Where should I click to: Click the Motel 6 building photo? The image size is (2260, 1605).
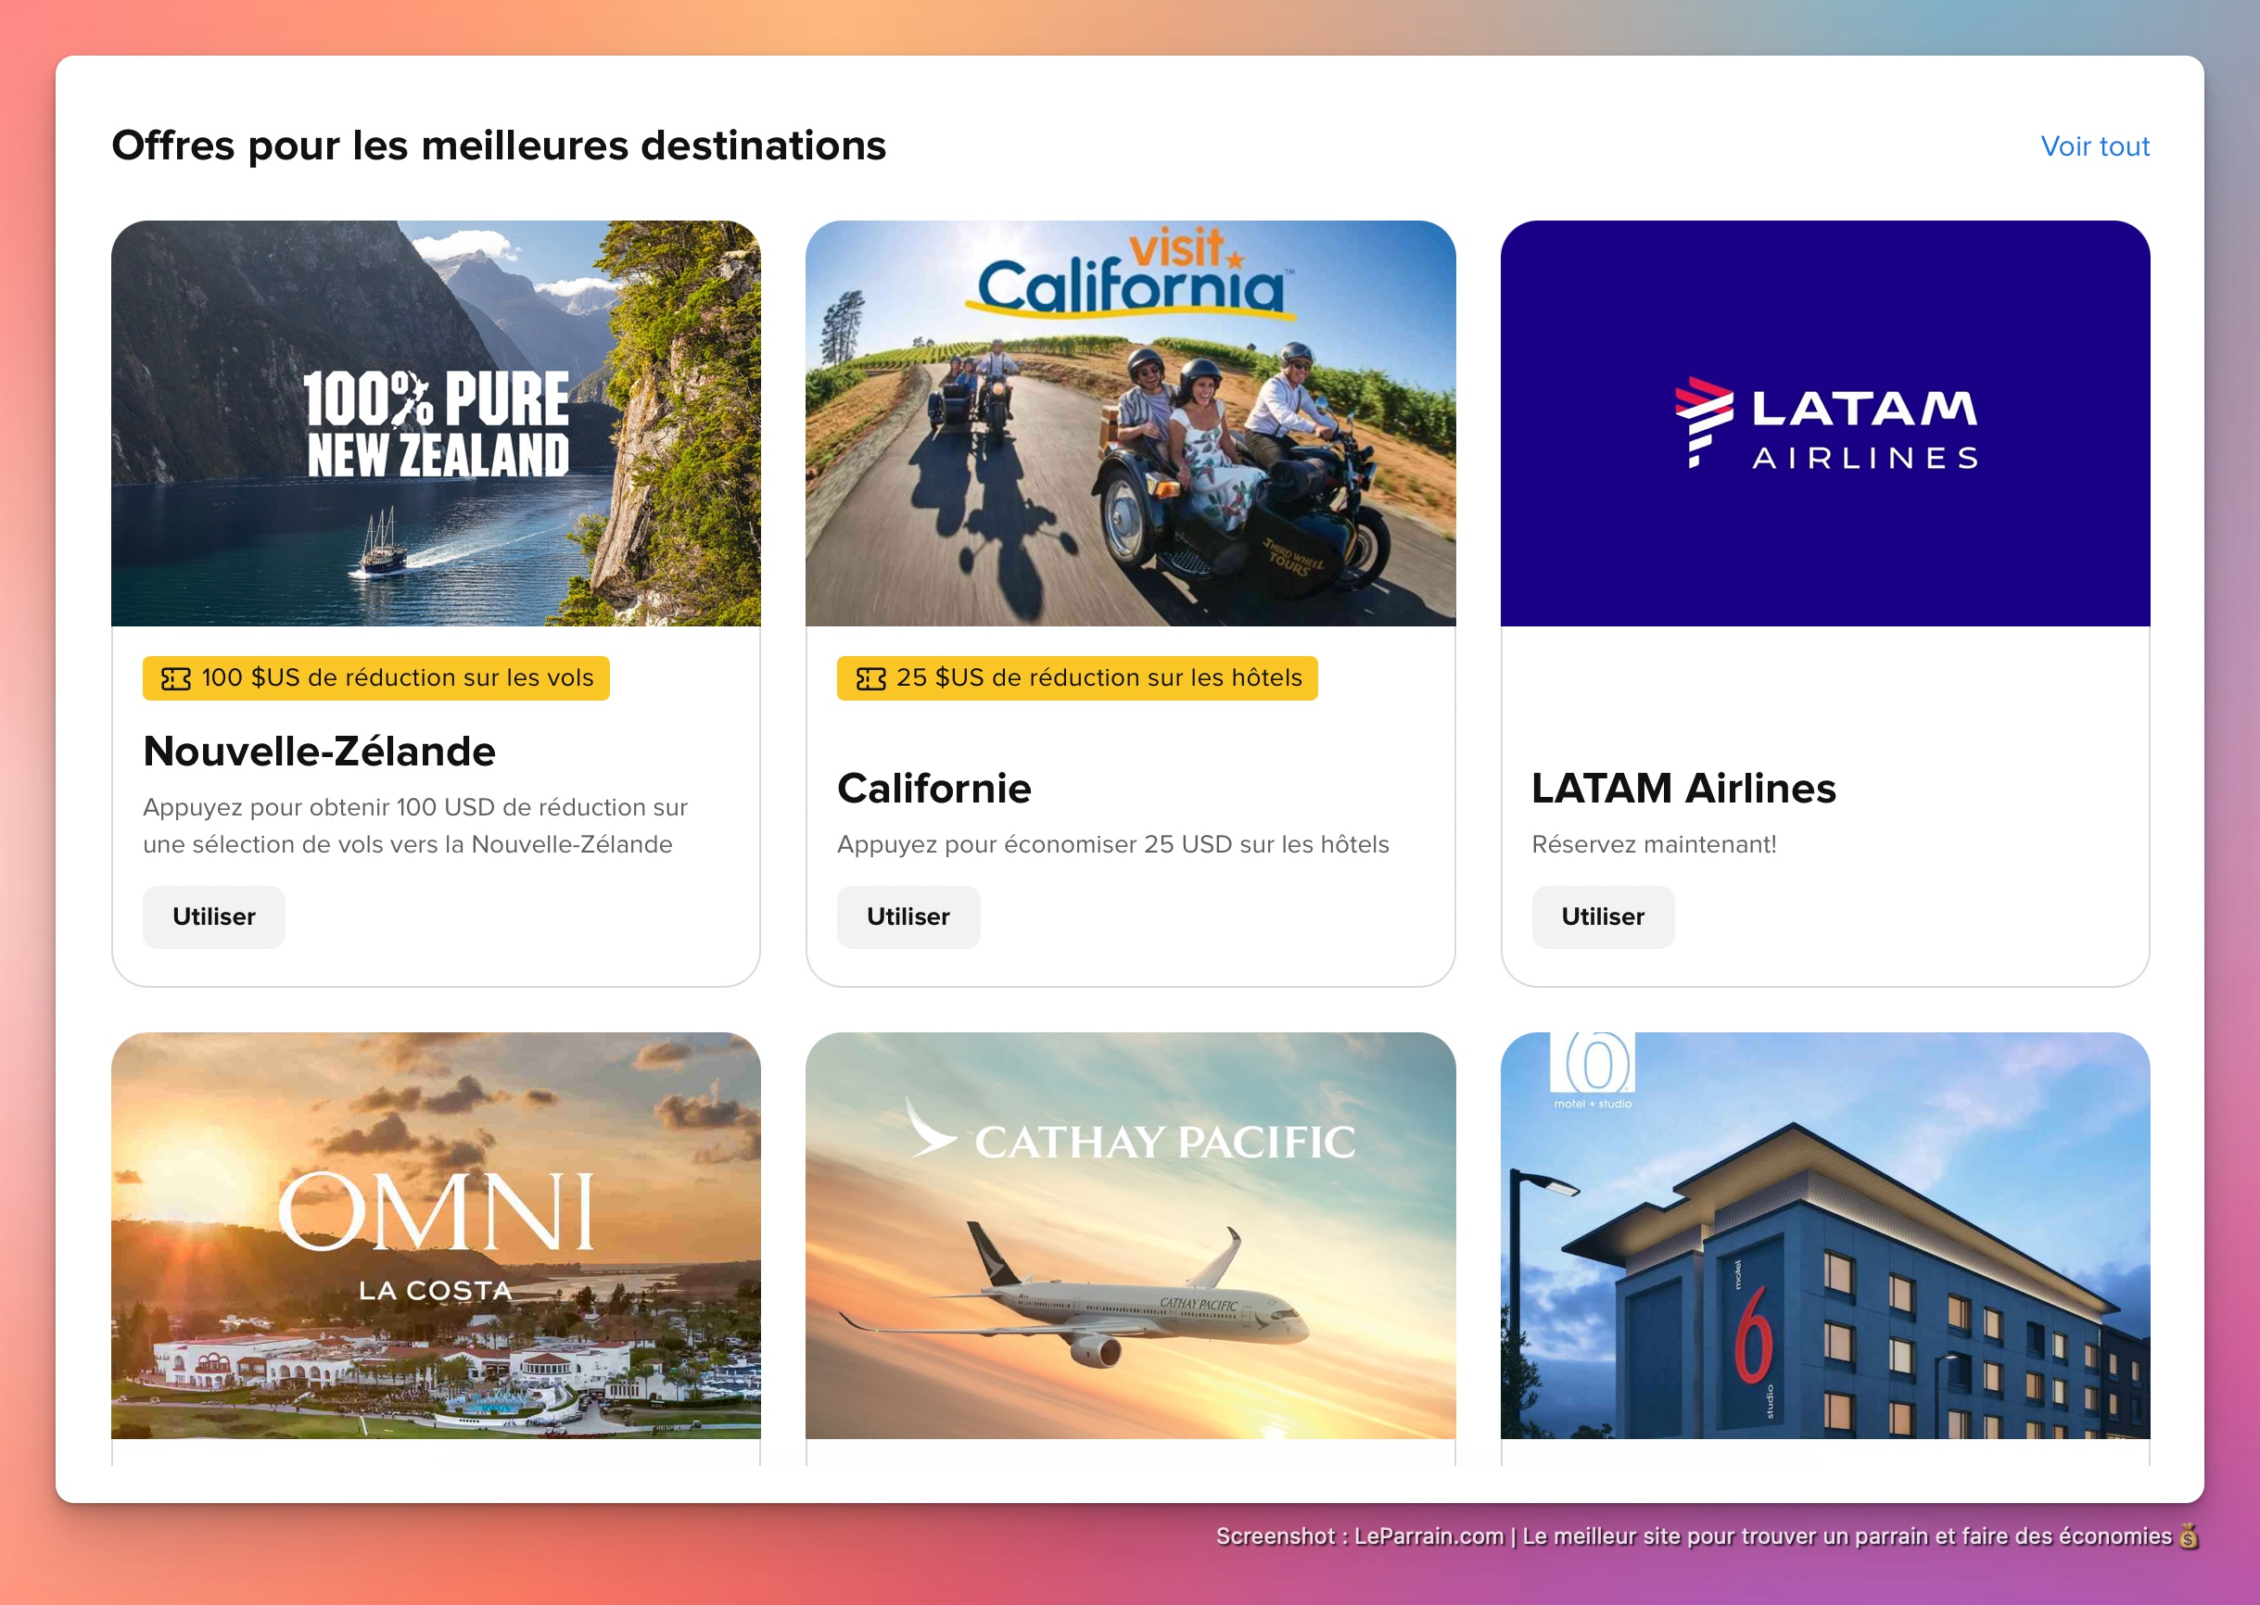1825,1235
